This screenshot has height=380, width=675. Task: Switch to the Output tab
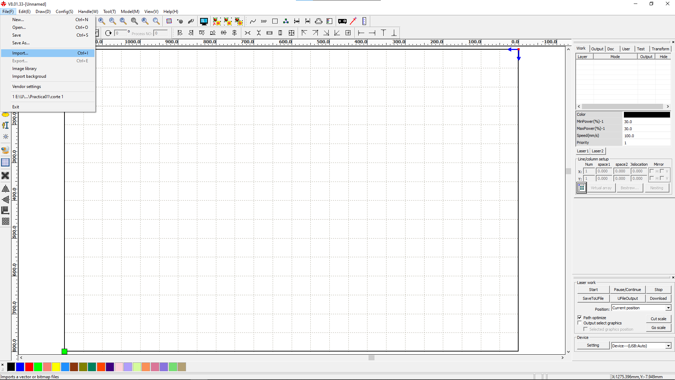click(x=597, y=49)
